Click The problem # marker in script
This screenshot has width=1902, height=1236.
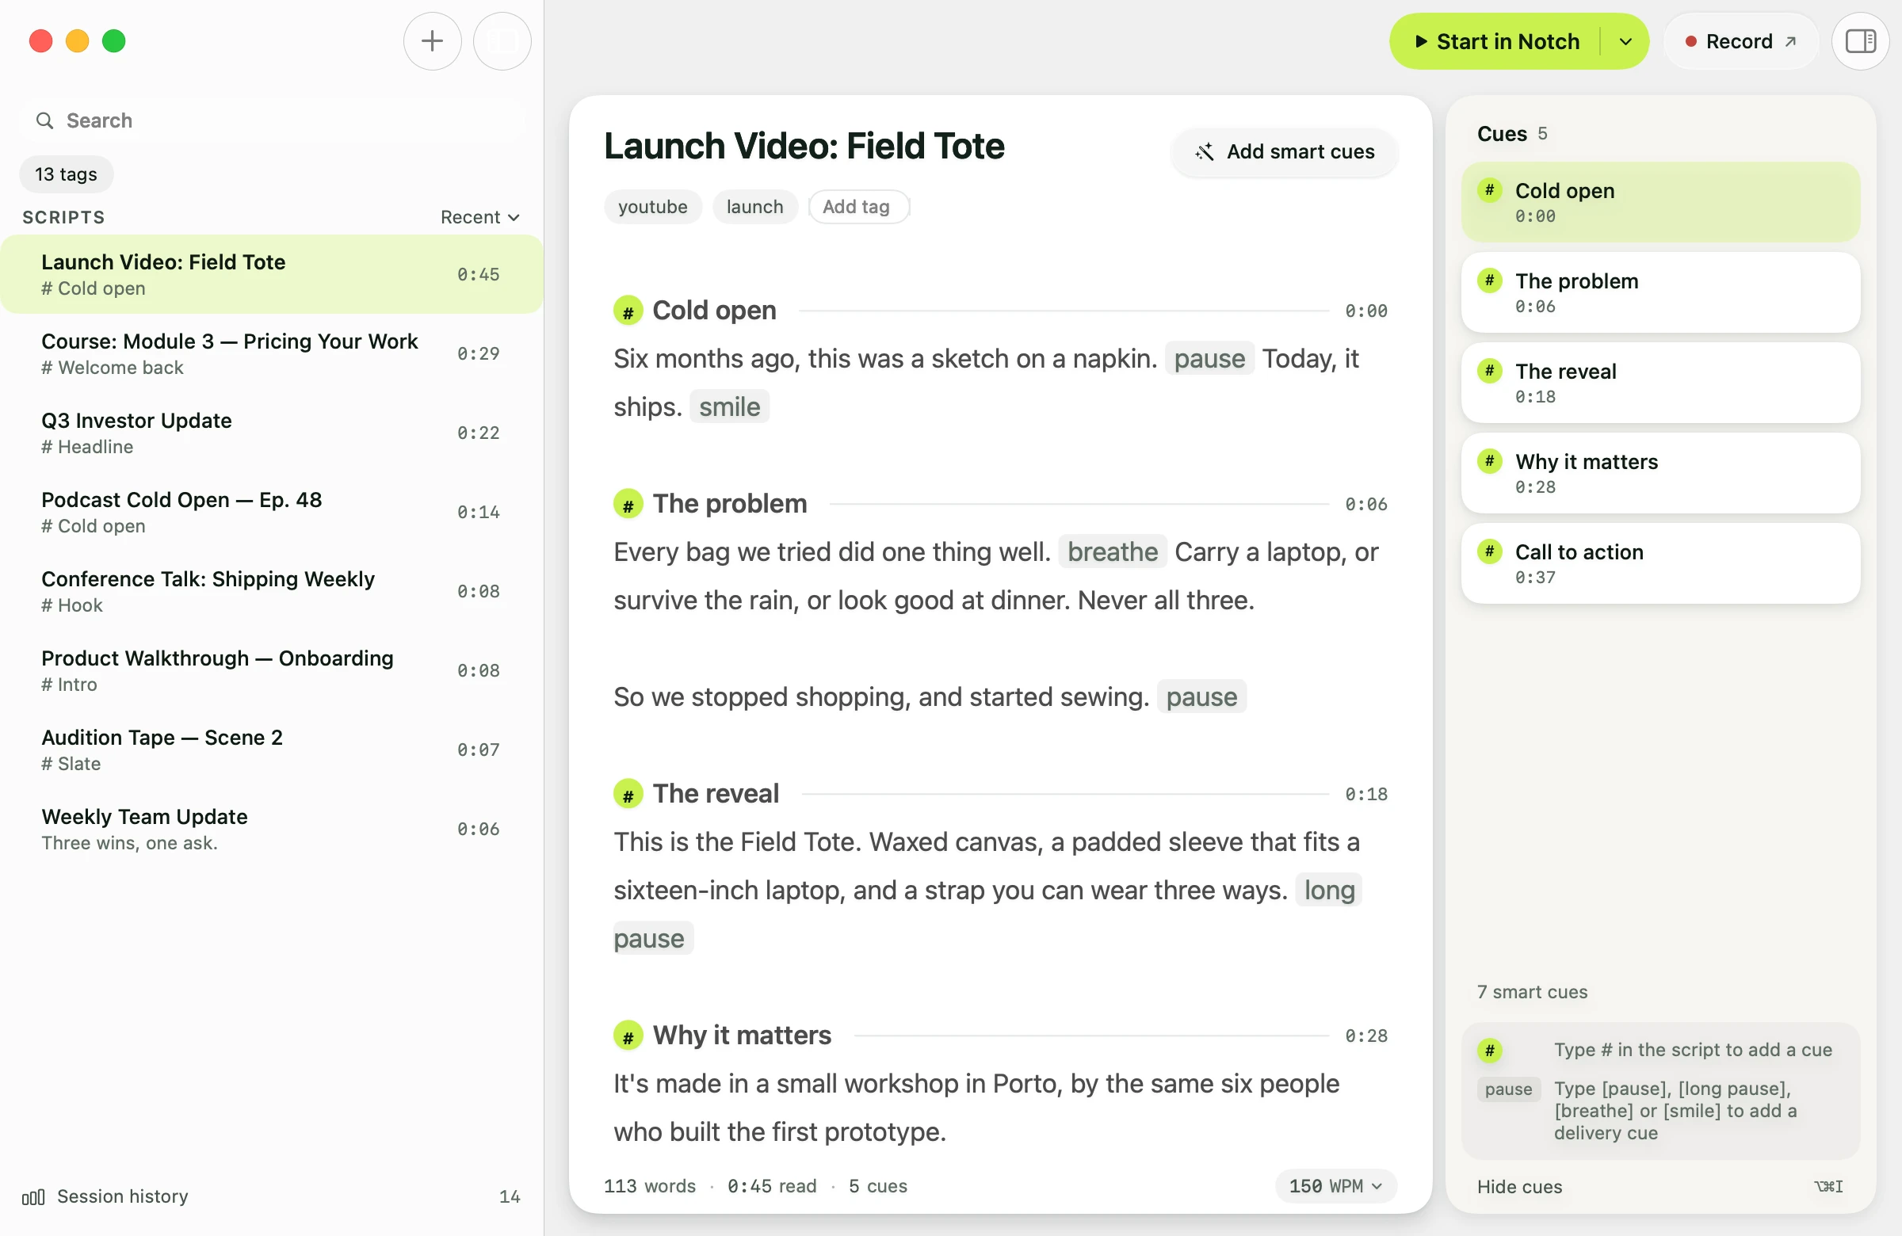pyautogui.click(x=628, y=504)
